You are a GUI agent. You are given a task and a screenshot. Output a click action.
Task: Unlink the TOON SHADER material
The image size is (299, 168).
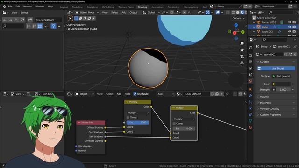[x=221, y=94]
